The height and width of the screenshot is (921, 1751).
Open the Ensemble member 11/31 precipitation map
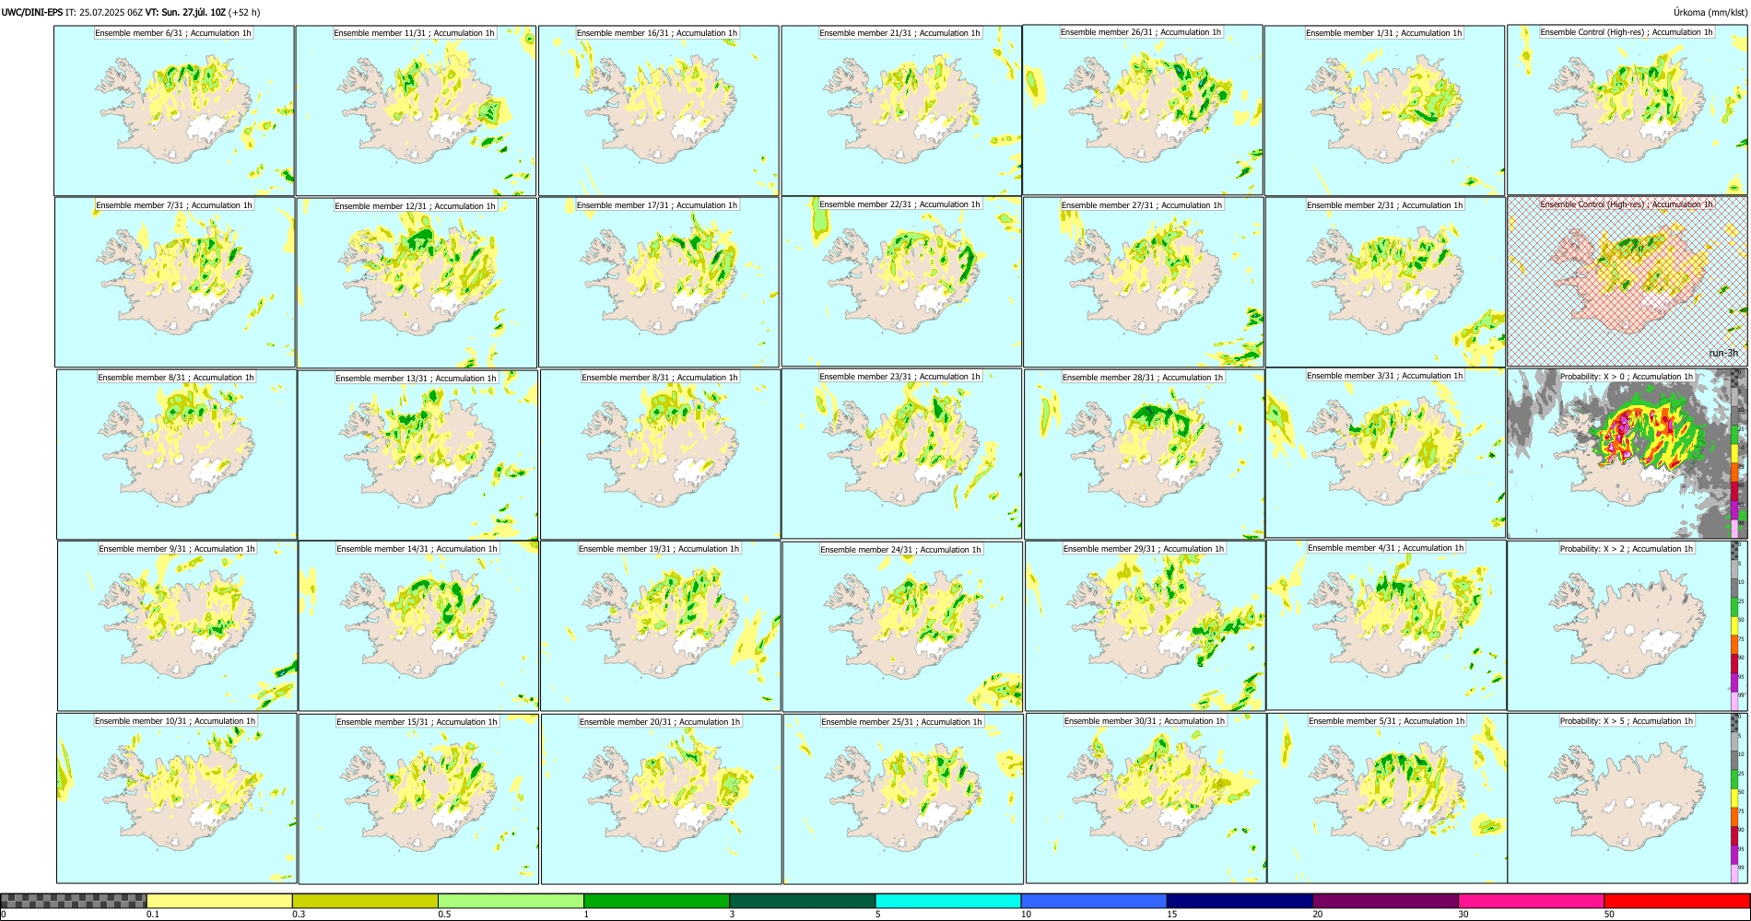click(416, 111)
